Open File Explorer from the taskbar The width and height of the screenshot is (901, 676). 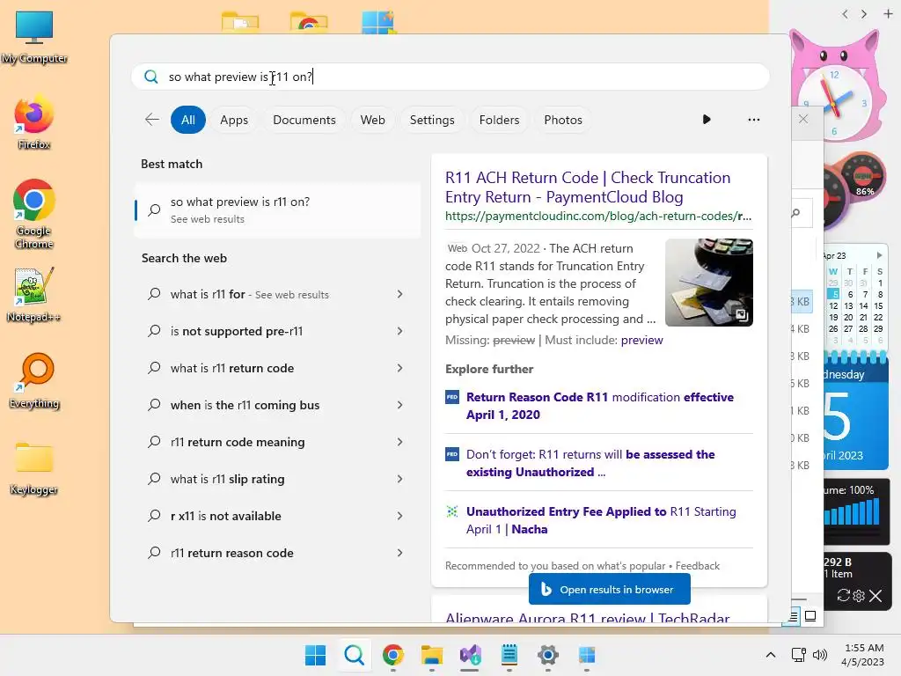click(431, 655)
